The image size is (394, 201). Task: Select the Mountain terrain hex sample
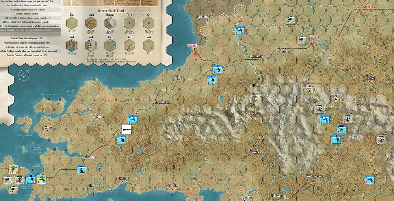click(x=110, y=23)
